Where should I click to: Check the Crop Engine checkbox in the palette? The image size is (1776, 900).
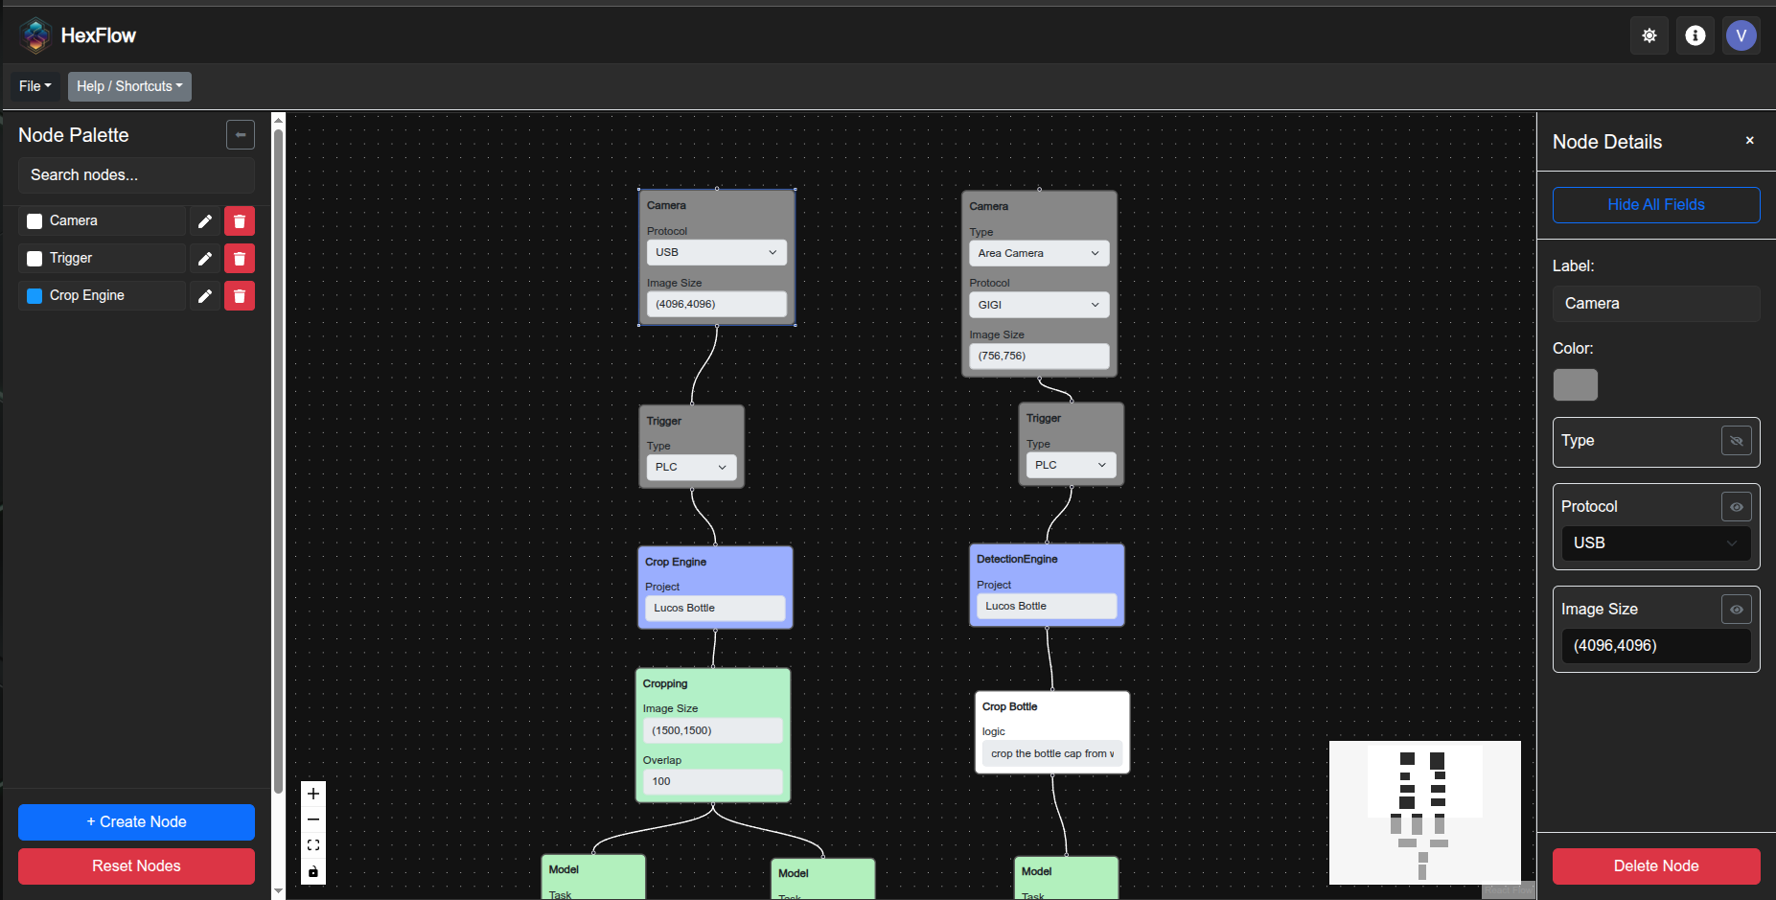34,295
